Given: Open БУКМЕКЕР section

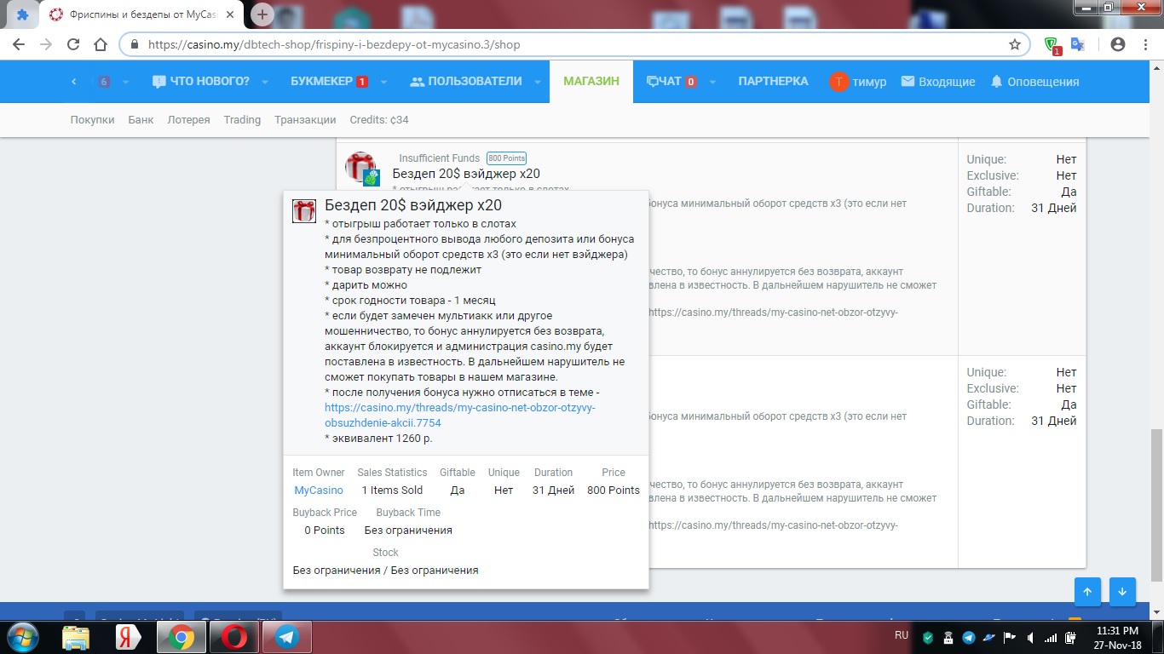Looking at the screenshot, I should pos(329,82).
